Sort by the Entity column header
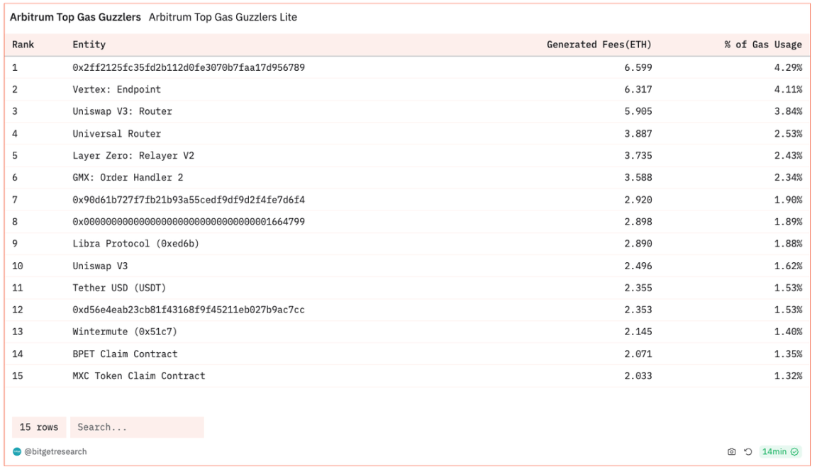Screen dimensions: 817x474 click(x=89, y=45)
